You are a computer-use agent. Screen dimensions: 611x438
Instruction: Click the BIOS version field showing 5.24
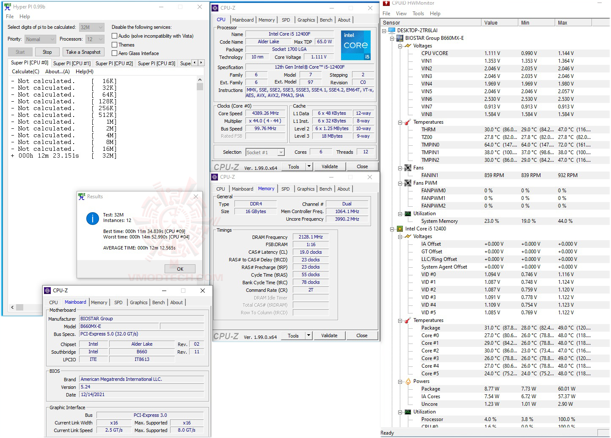142,387
